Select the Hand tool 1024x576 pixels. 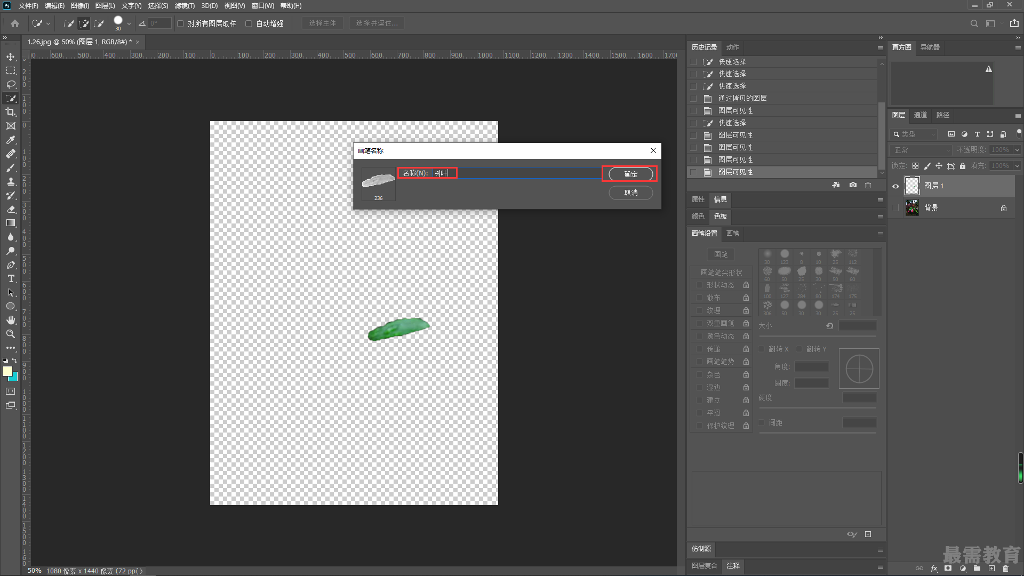11,320
